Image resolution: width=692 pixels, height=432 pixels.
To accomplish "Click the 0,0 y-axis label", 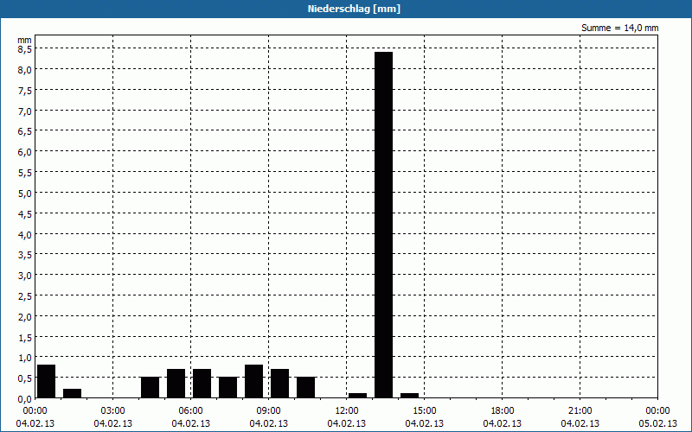I will click(x=25, y=399).
